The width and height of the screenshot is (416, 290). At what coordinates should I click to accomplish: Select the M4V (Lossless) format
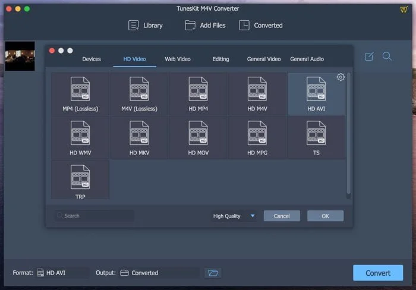(x=139, y=94)
